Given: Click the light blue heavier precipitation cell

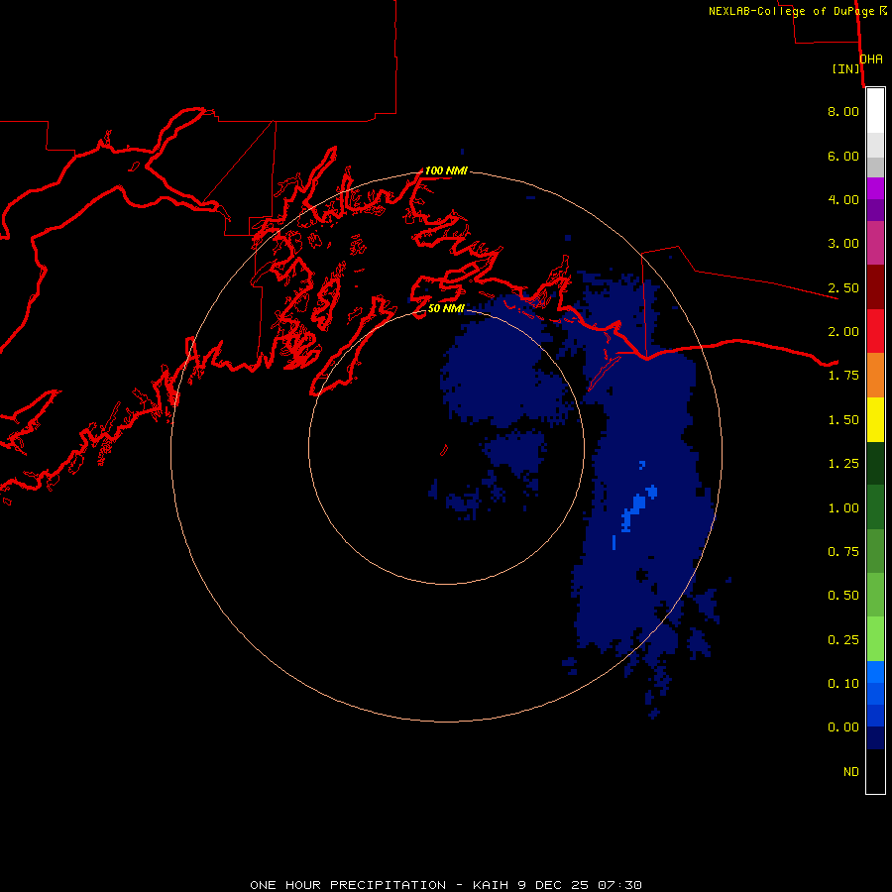Looking at the screenshot, I should 638,505.
